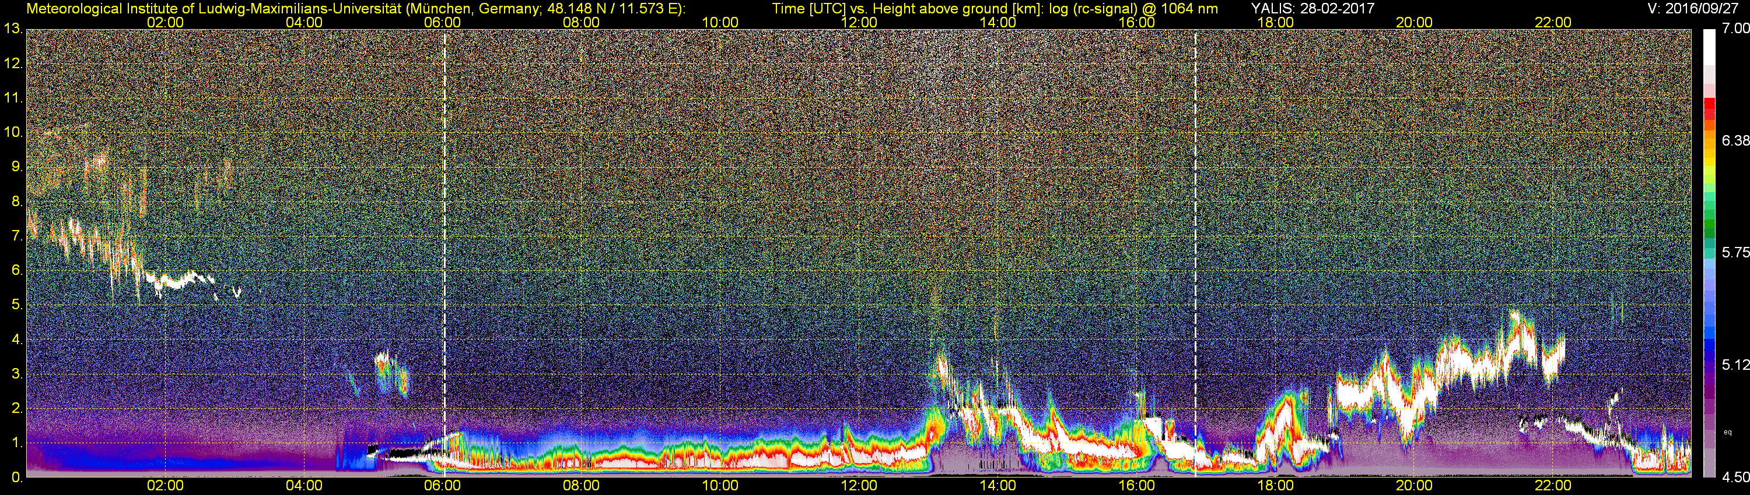Select the 6 km height axis label
The image size is (1750, 495).
pos(17,270)
